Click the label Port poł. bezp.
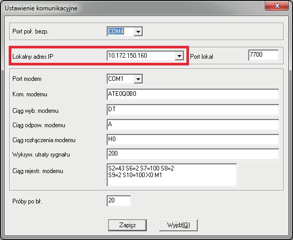 pyautogui.click(x=30, y=31)
